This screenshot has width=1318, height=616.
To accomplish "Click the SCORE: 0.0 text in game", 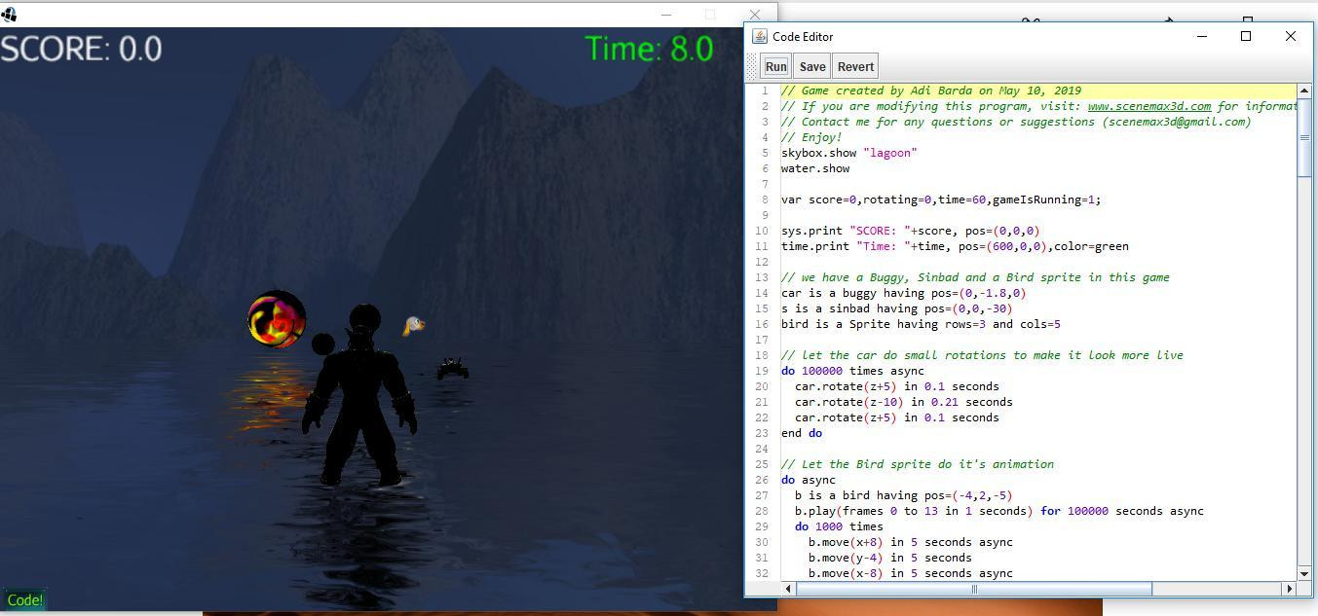I will pyautogui.click(x=81, y=49).
